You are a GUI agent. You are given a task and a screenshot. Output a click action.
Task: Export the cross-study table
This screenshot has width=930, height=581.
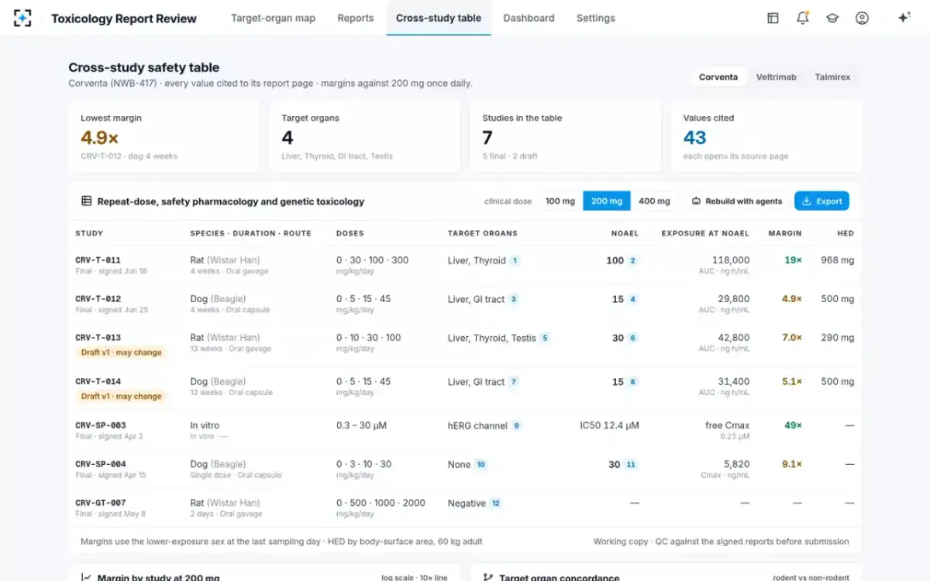click(x=821, y=201)
